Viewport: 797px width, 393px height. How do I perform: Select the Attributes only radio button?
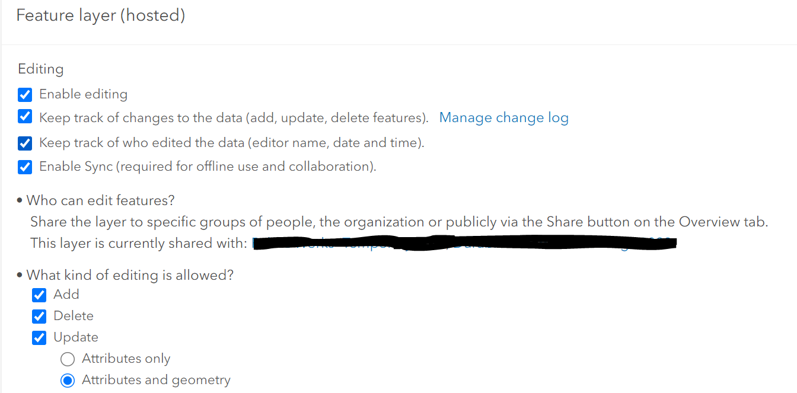(x=68, y=359)
